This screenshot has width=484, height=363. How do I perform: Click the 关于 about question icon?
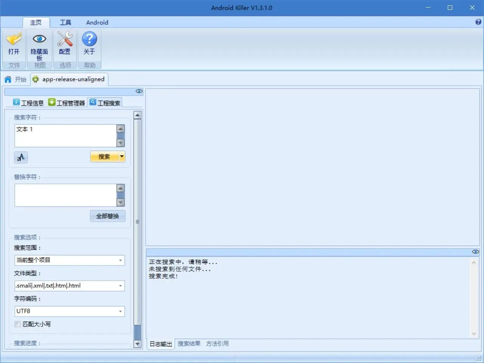(x=89, y=39)
